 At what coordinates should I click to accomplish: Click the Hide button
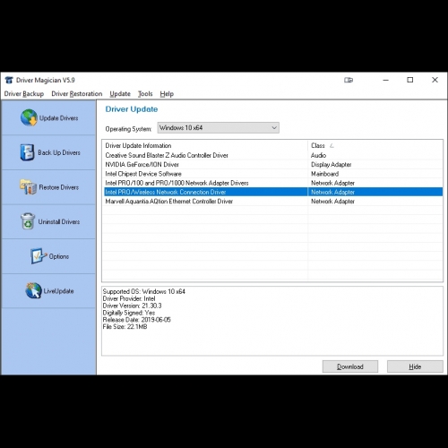[x=415, y=366]
